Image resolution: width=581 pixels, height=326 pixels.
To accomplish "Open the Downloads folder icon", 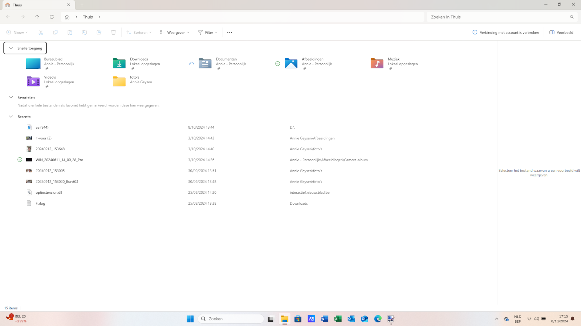I will (119, 63).
